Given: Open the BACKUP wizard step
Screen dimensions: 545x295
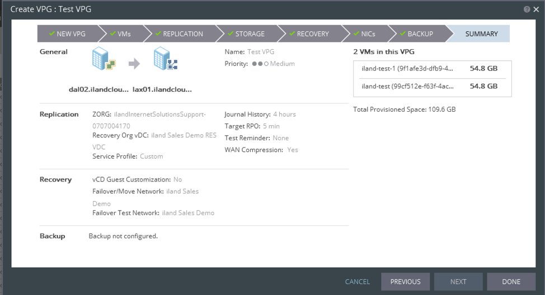Looking at the screenshot, I should (x=416, y=34).
